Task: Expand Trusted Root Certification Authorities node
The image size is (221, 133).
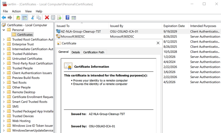Action: 4,40
